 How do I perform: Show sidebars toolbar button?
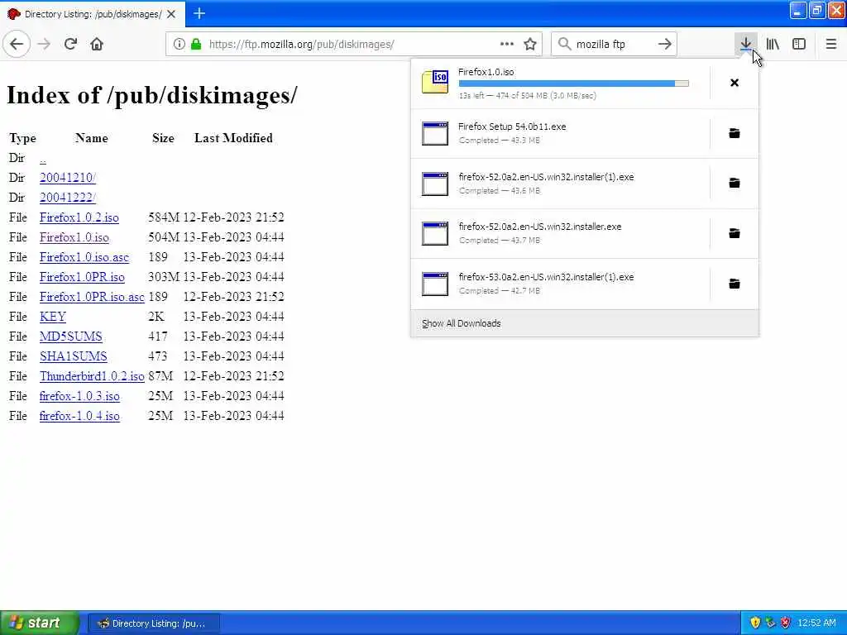[x=799, y=44]
